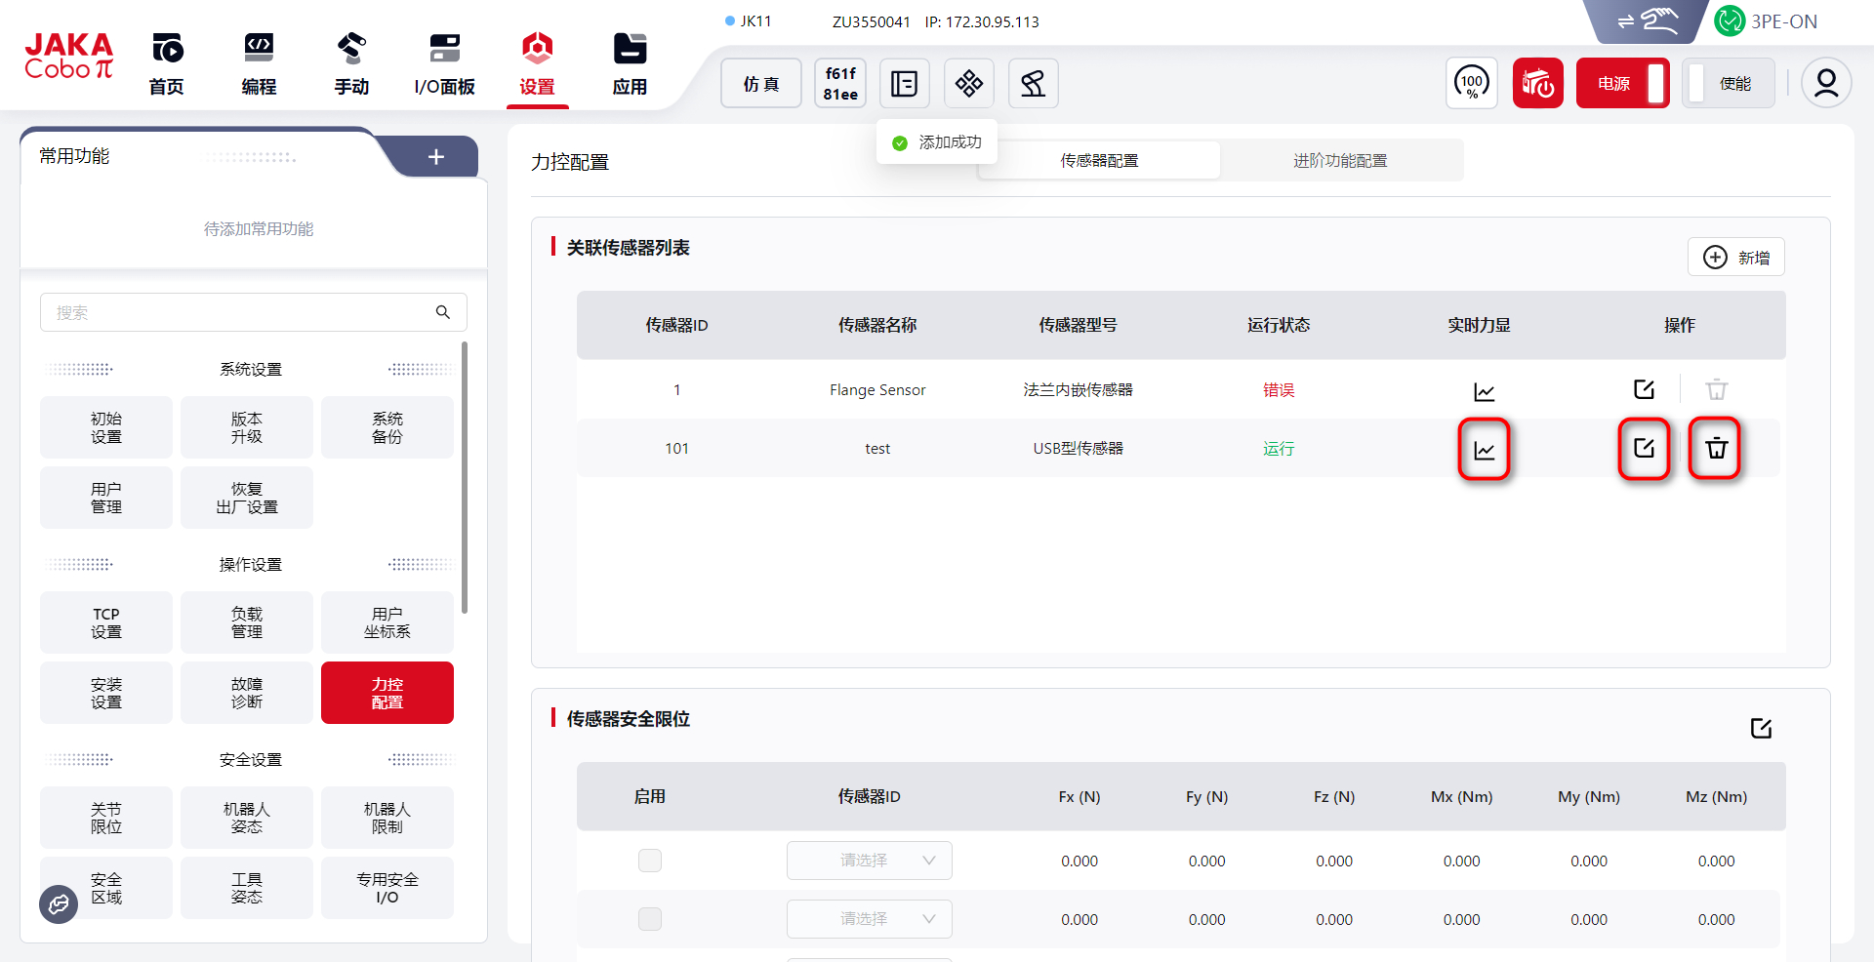Expand common functions with plus button
Viewport: 1874px width, 962px height.
436,157
